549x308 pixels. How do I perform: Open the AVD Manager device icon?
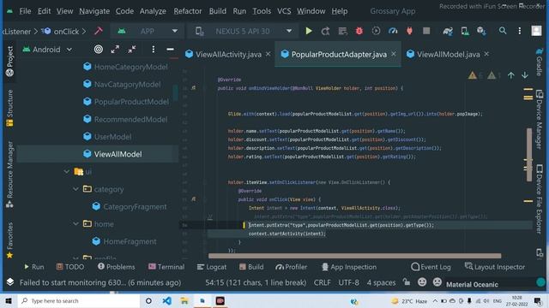(465, 31)
